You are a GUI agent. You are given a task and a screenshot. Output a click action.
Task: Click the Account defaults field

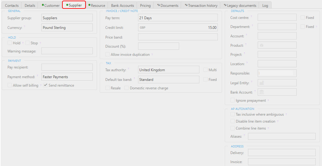(277, 36)
